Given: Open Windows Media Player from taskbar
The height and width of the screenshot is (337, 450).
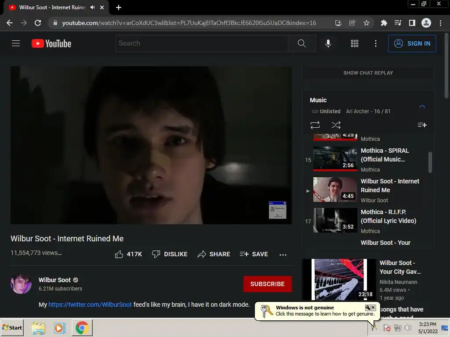Looking at the screenshot, I should pyautogui.click(x=60, y=328).
